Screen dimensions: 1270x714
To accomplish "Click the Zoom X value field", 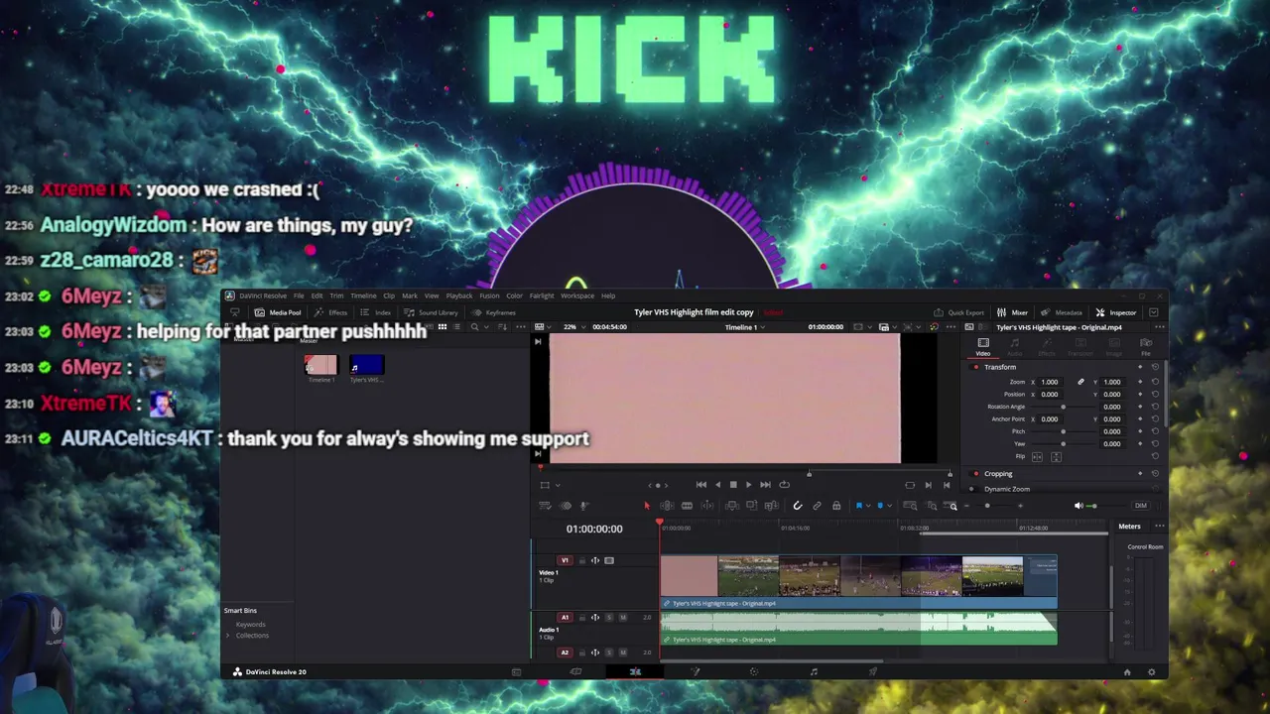I will [x=1050, y=382].
